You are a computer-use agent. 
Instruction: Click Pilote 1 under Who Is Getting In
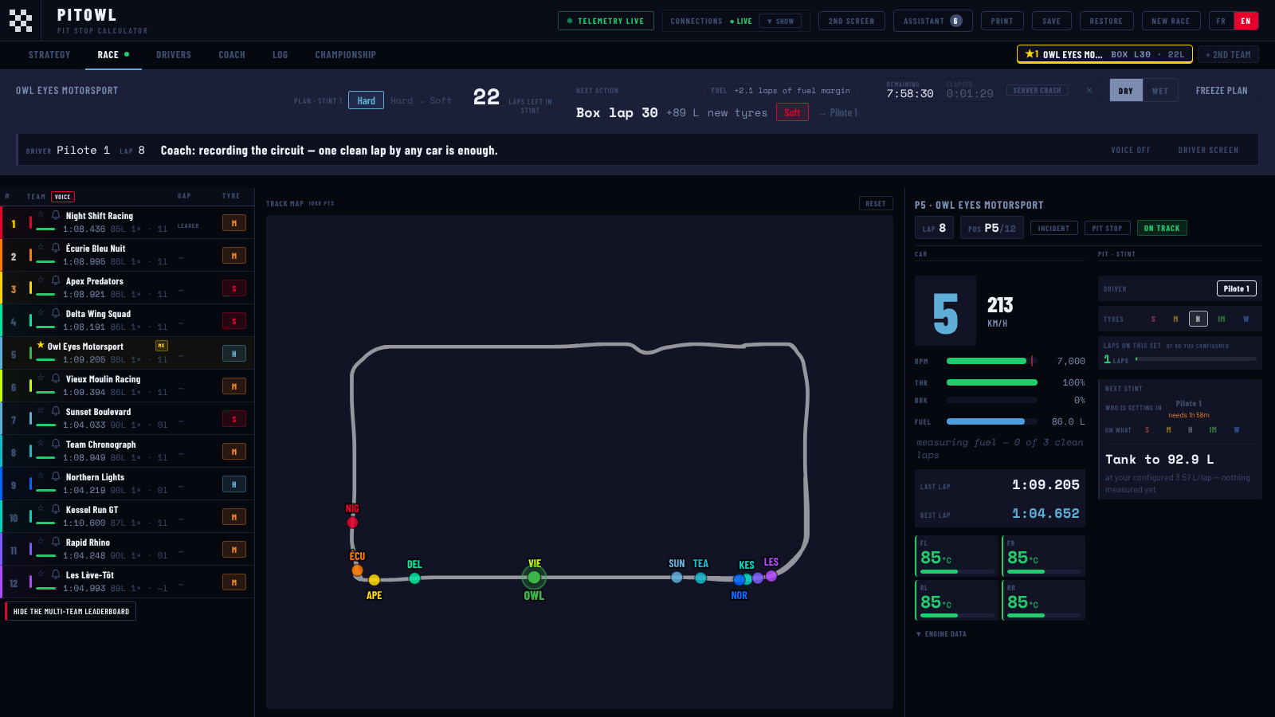pos(1189,404)
